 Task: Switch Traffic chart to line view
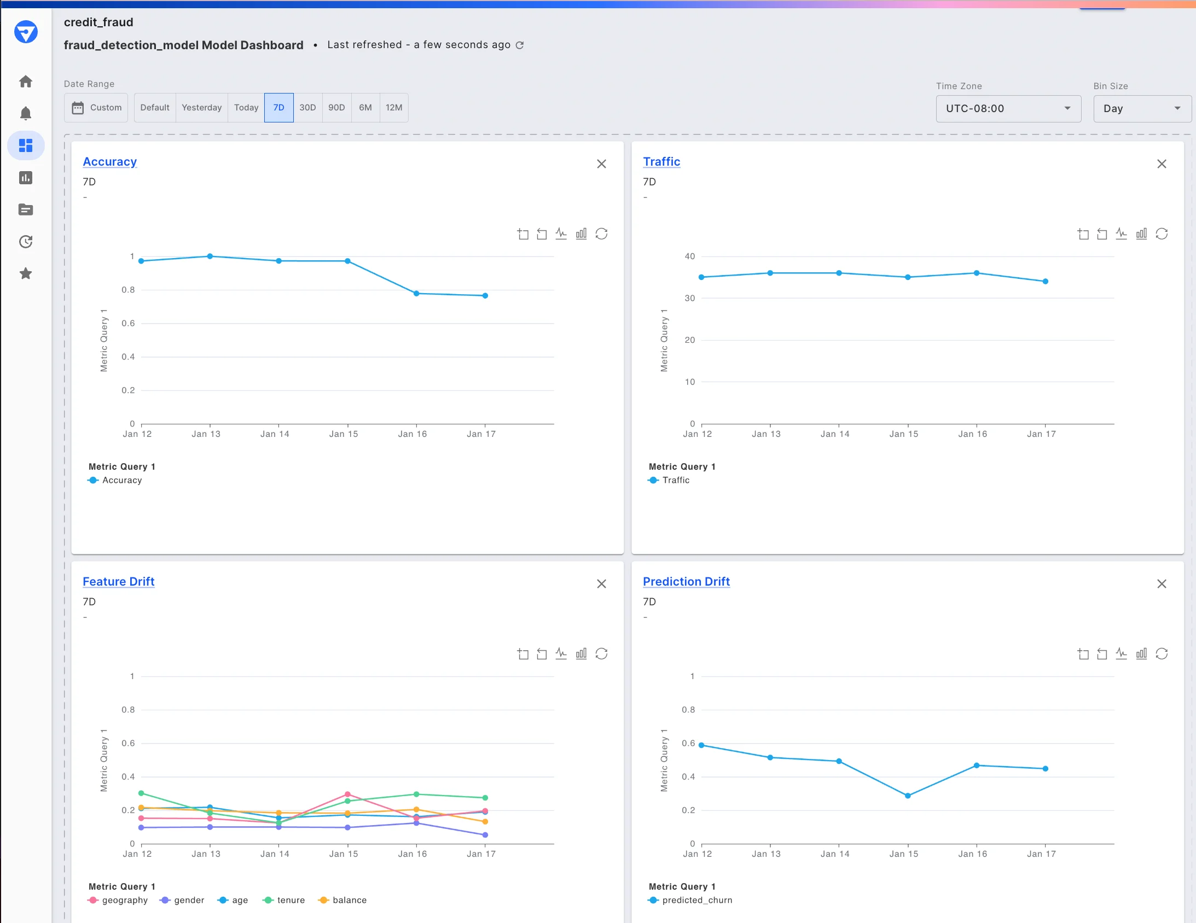pos(1122,234)
